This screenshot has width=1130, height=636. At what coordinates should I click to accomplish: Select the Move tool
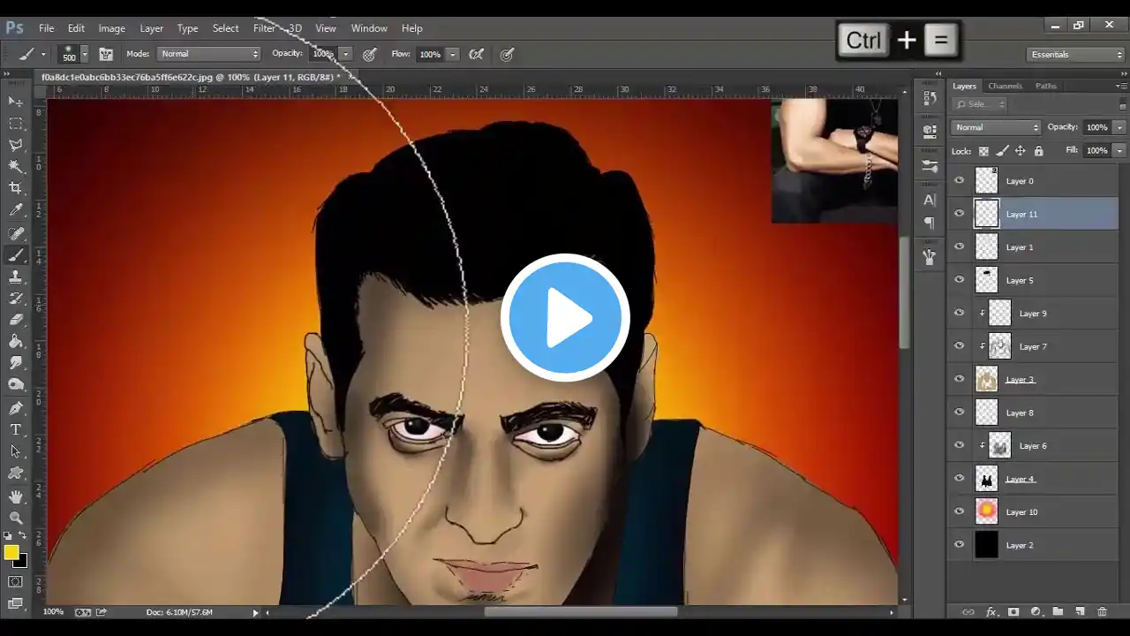[x=16, y=102]
